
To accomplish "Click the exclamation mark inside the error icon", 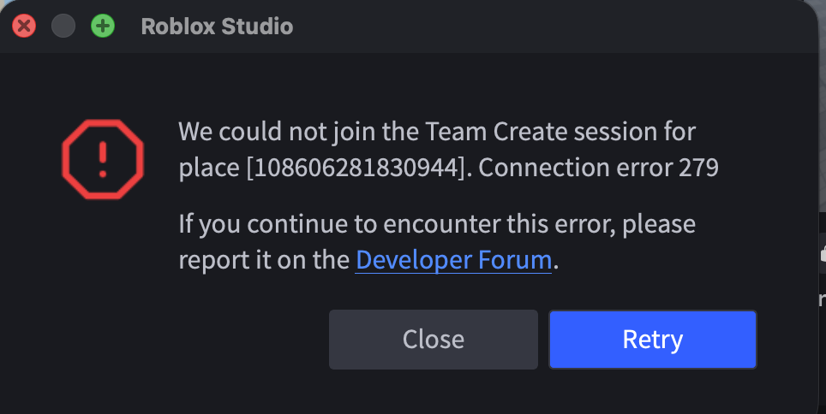I will point(103,159).
